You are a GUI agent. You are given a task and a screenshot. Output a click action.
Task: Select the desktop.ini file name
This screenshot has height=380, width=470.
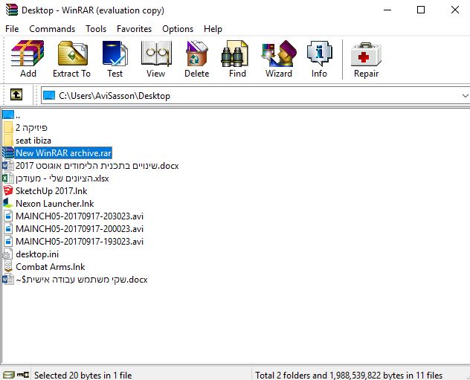tap(37, 254)
